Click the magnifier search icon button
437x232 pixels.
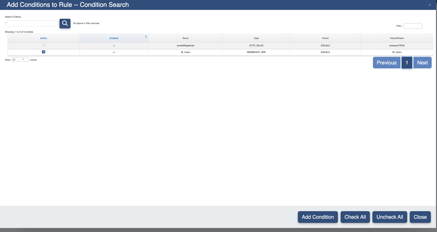(x=65, y=23)
